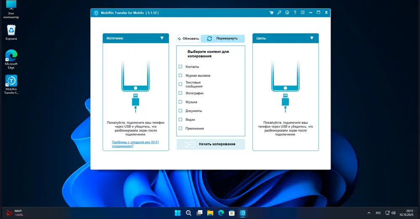Open the AW01 stock widget
This screenshot has width=420, height=219.
point(15,213)
